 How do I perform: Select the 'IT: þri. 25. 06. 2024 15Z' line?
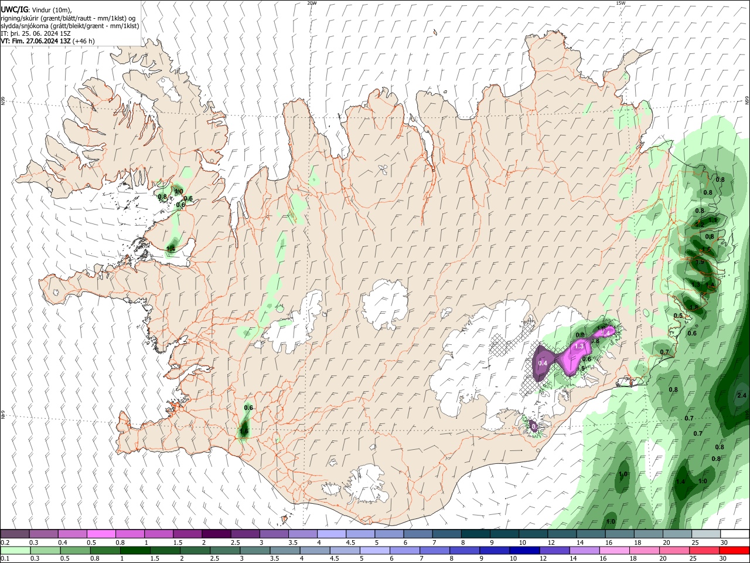35,33
